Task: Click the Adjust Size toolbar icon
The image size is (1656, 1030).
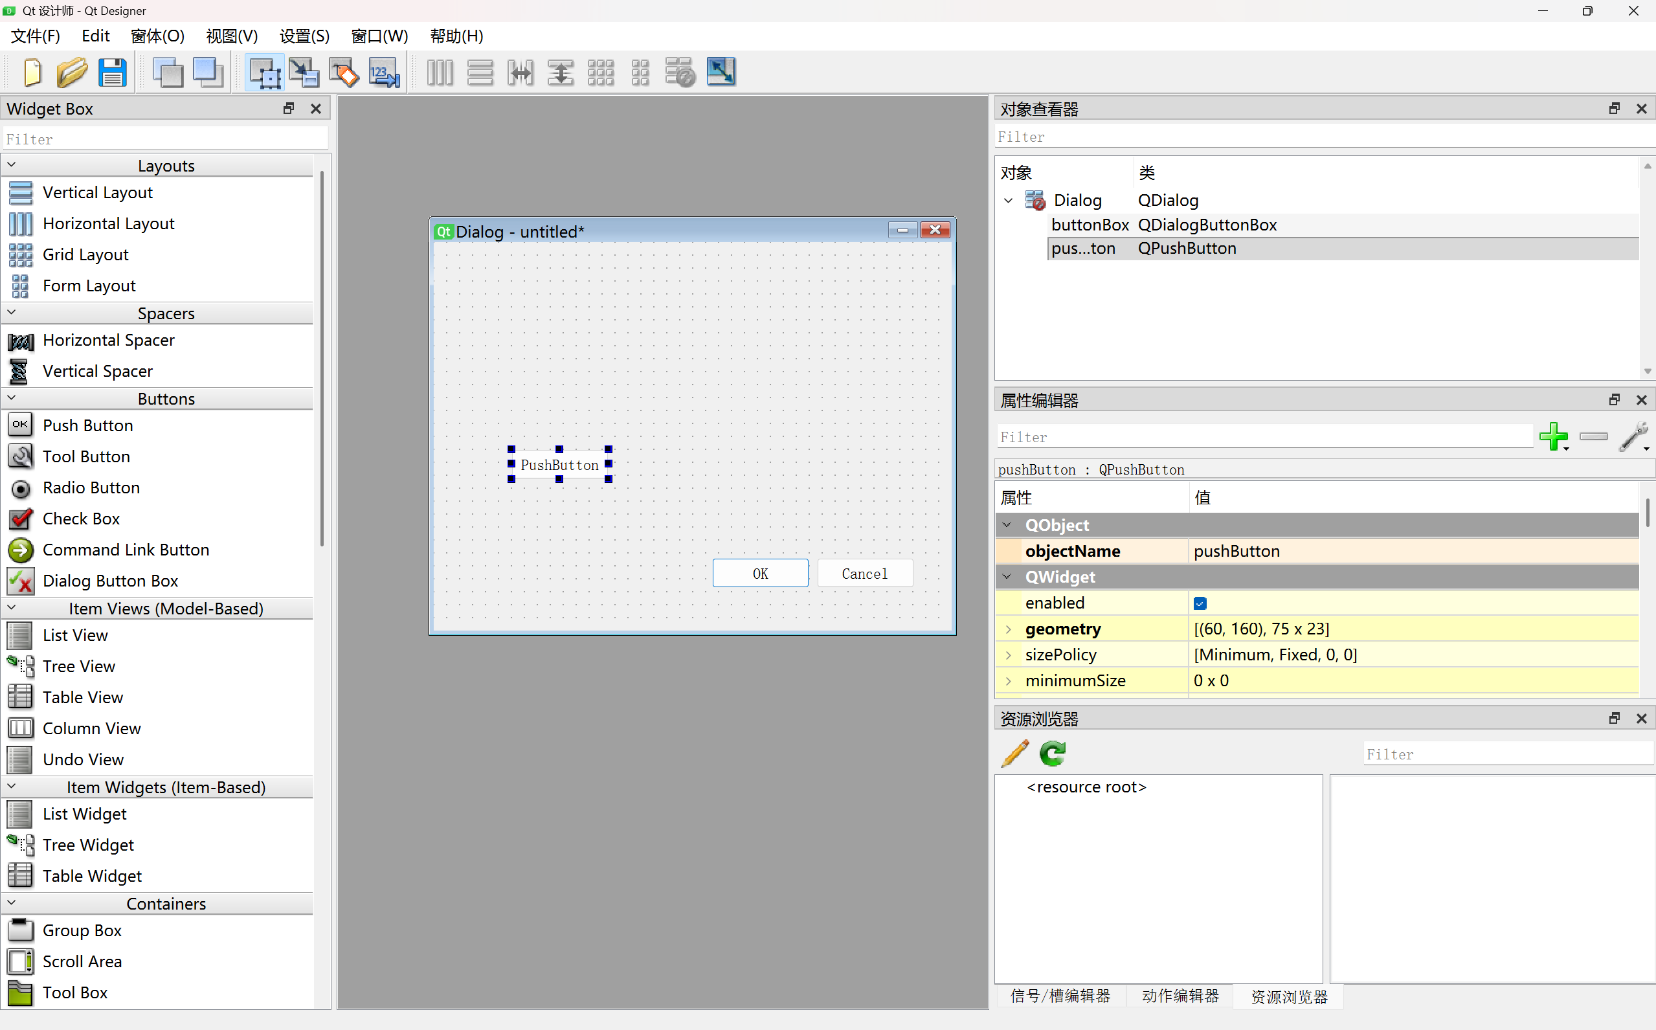Action: [x=721, y=73]
